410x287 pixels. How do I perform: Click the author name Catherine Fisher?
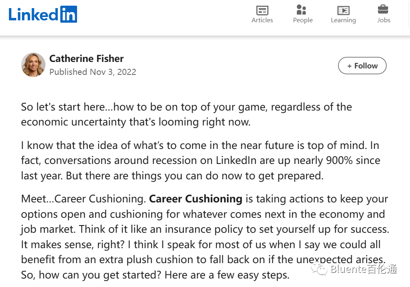point(86,59)
